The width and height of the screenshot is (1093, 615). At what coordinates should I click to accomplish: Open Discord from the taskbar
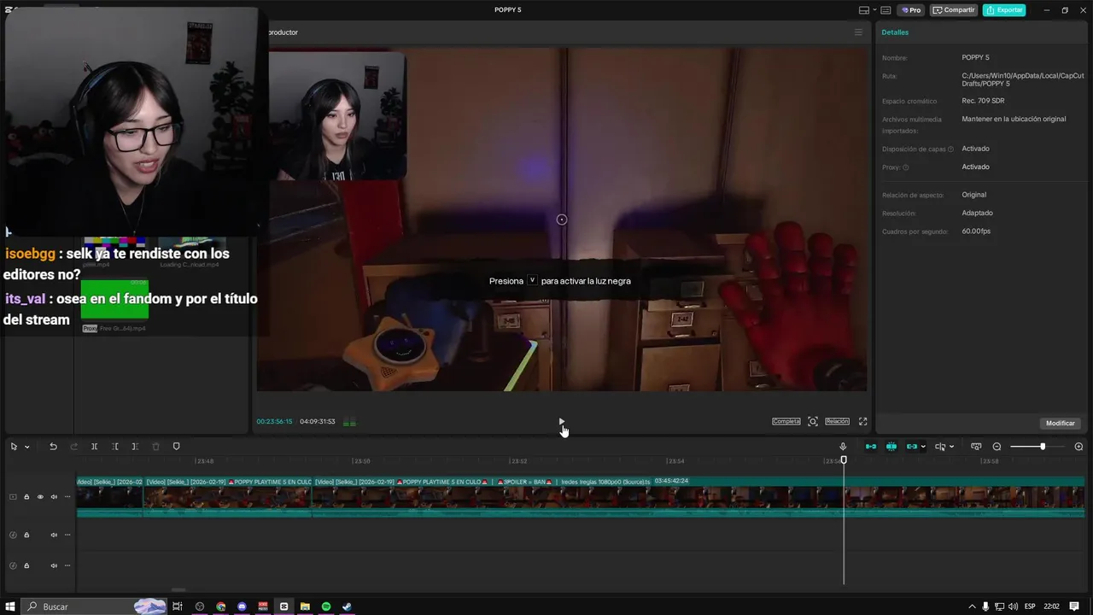[242, 606]
